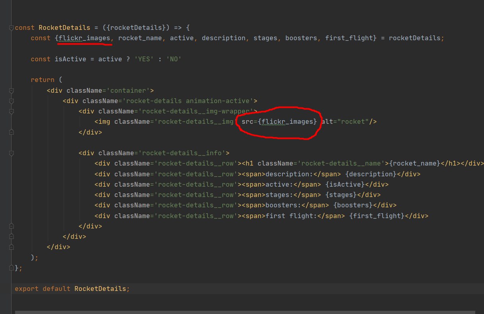The image size is (484, 314).
Task: Place cursor on rocketDetails after the equals sign
Action: click(414, 38)
